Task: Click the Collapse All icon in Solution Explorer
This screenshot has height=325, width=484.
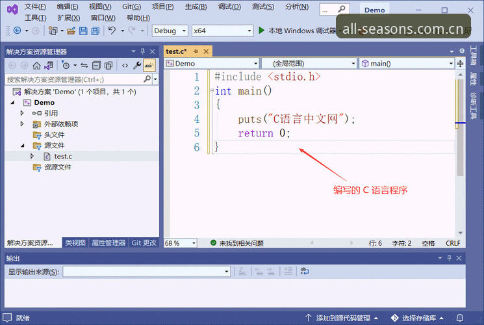Action: pyautogui.click(x=97, y=66)
